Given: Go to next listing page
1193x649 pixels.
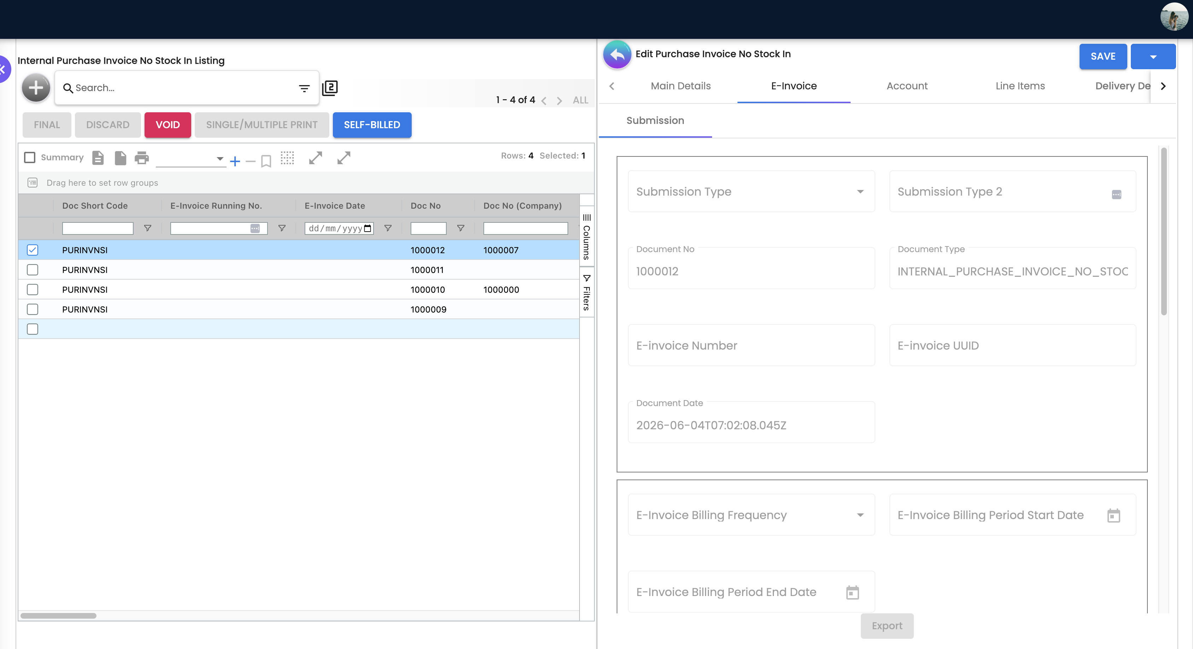Looking at the screenshot, I should click(559, 100).
